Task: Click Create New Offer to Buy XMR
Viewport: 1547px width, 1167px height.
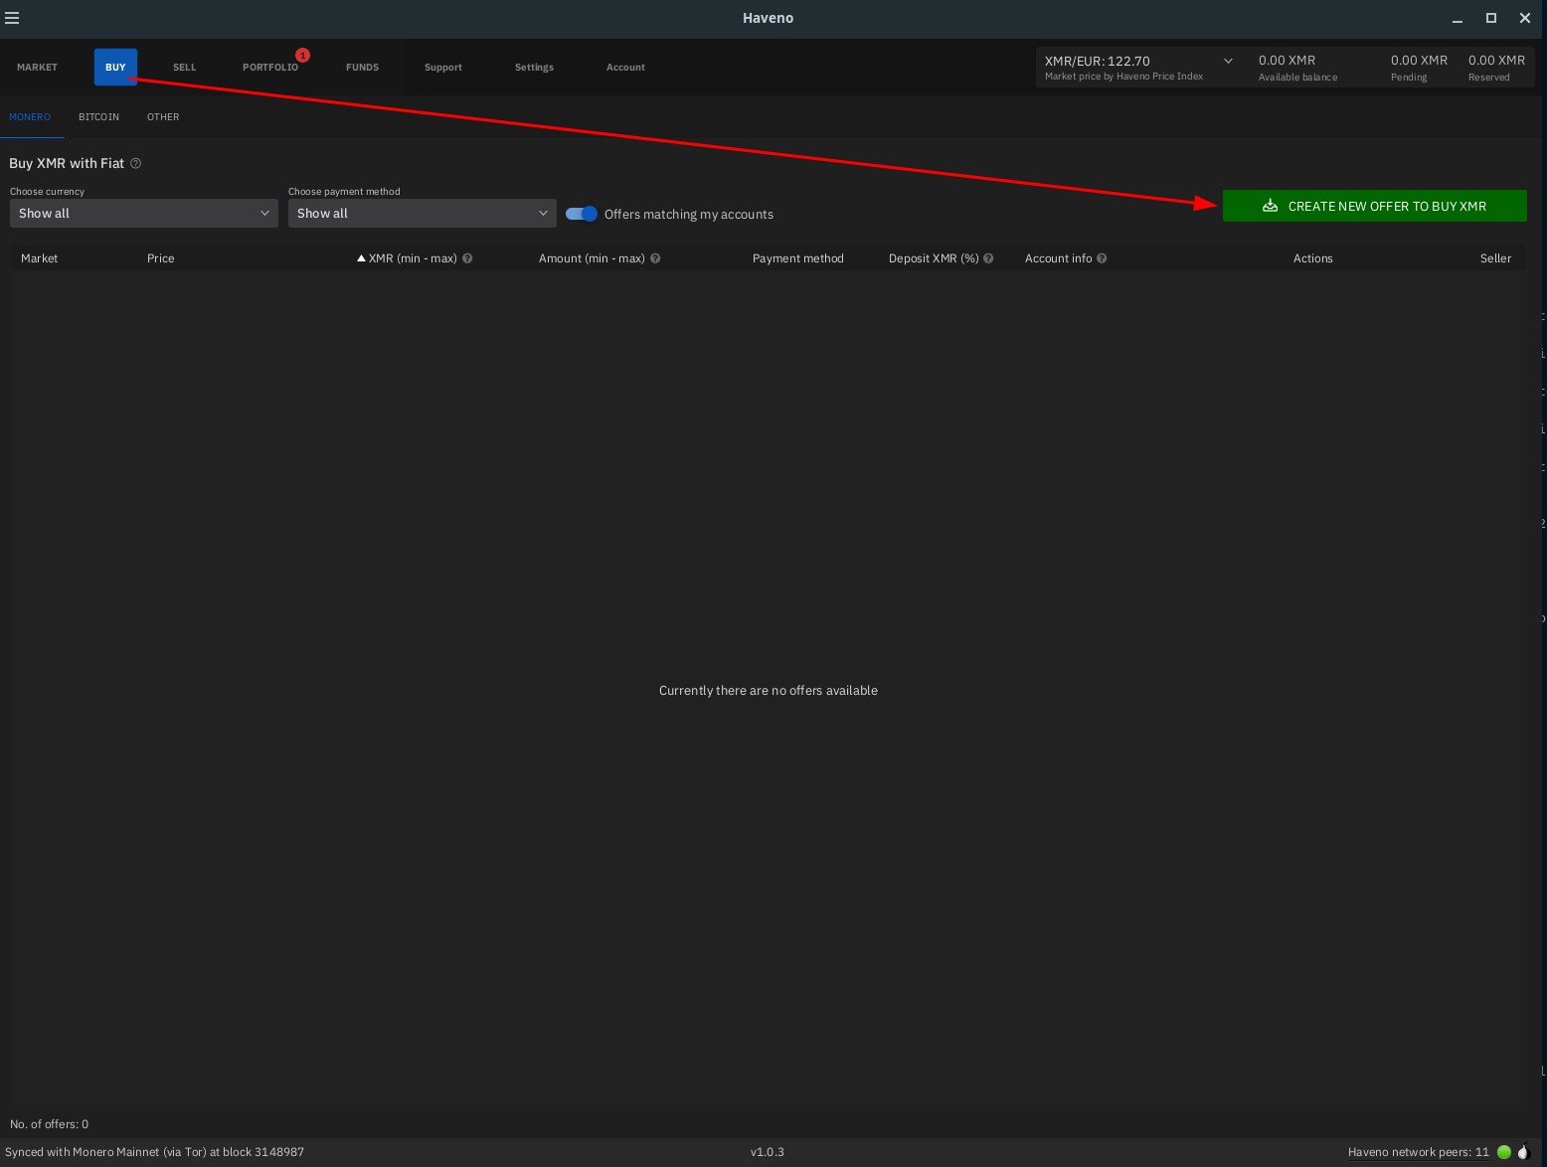Action: pyautogui.click(x=1374, y=206)
